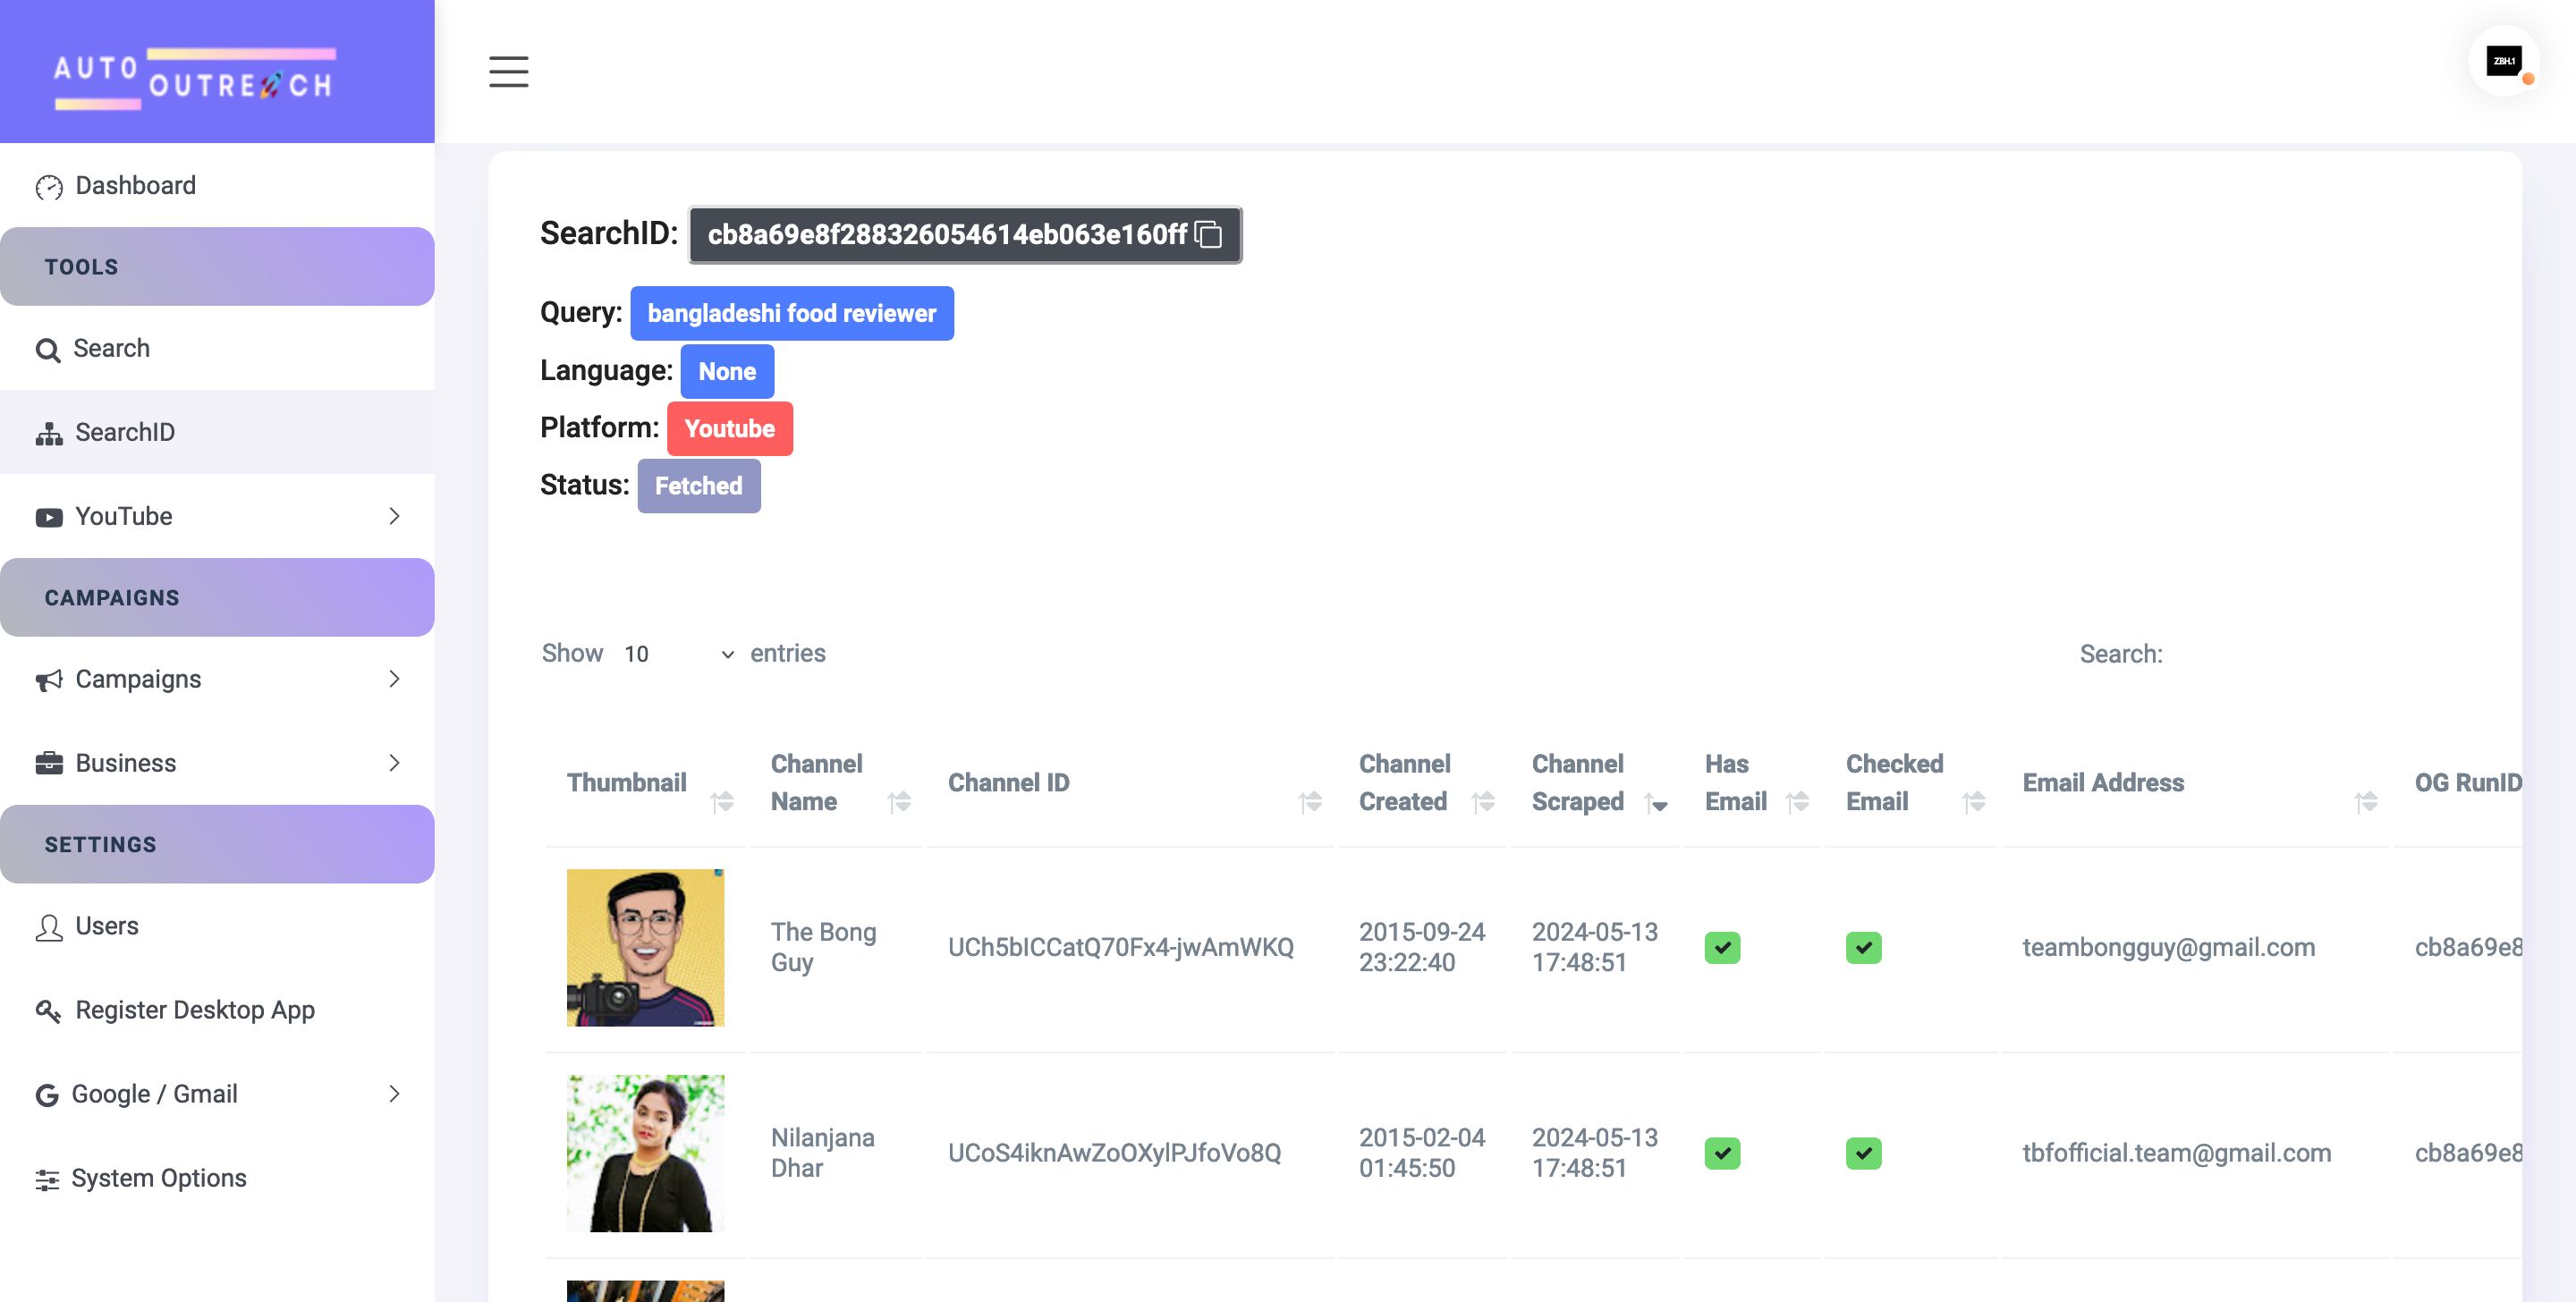Click the bangladeshi food reviewer query badge
Viewport: 2576px width, 1302px height.
pyautogui.click(x=791, y=313)
